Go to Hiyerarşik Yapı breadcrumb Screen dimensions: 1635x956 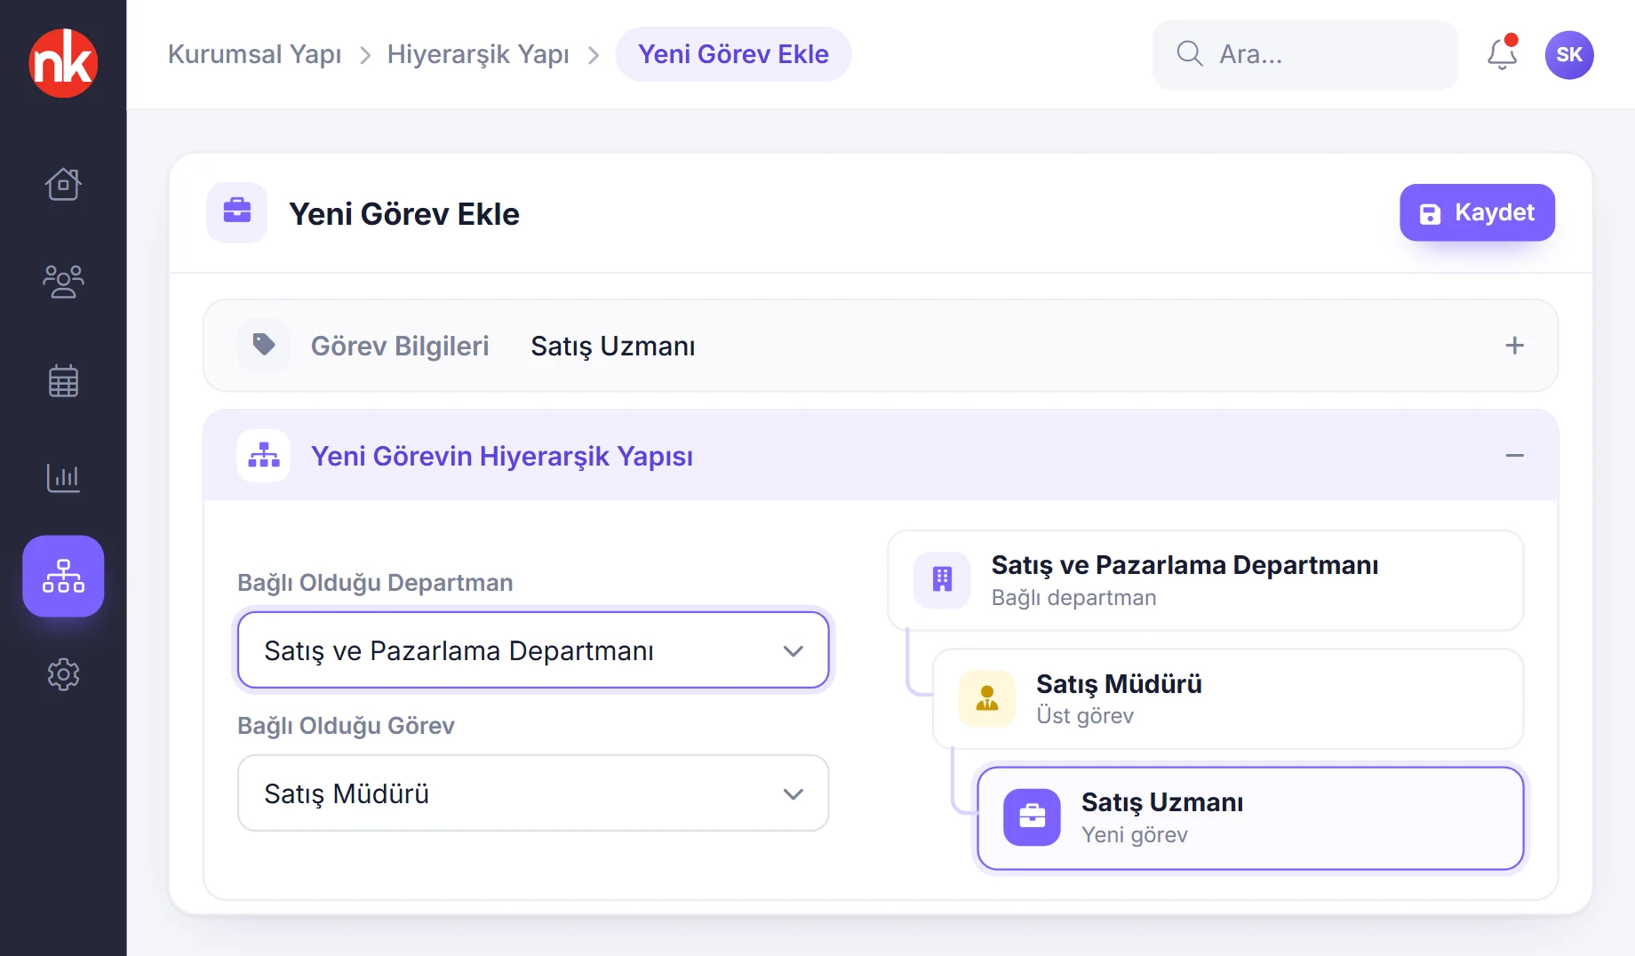[478, 54]
